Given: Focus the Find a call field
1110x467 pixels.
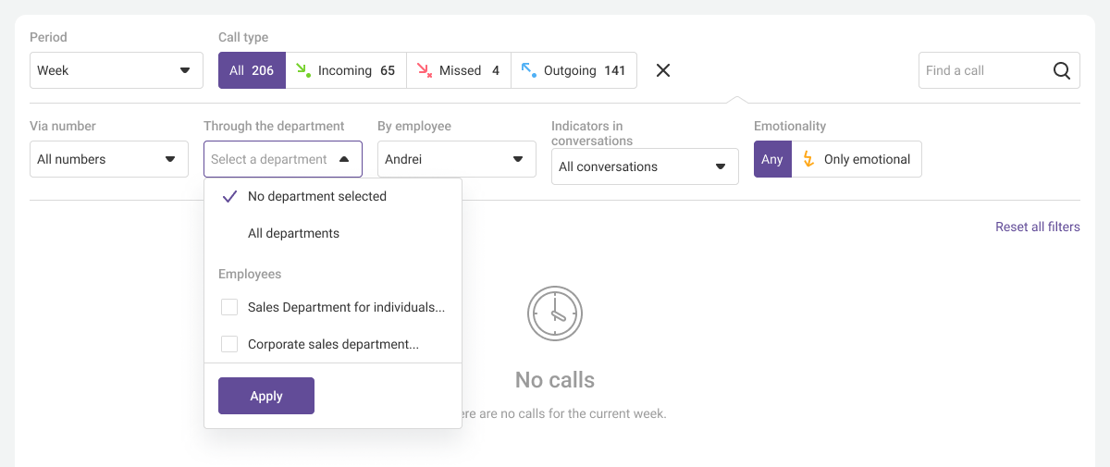Looking at the screenshot, I should (x=985, y=70).
